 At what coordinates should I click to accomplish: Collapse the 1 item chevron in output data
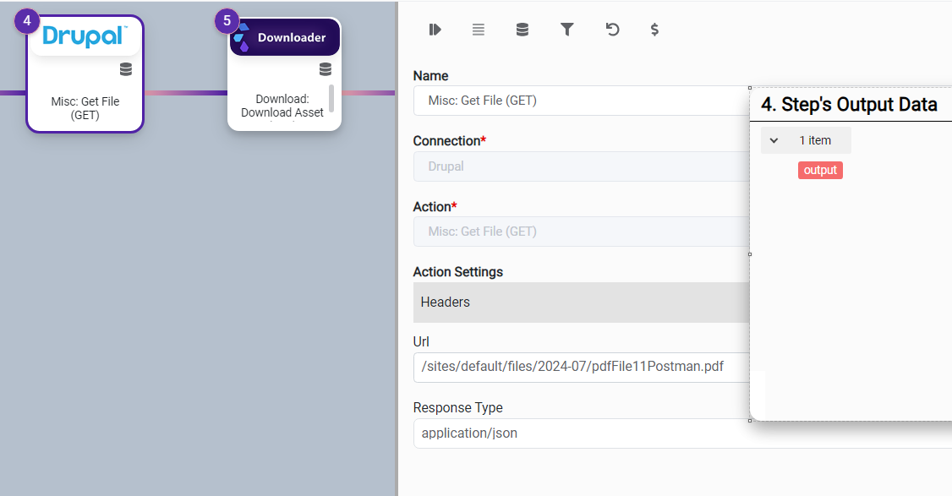click(x=774, y=140)
